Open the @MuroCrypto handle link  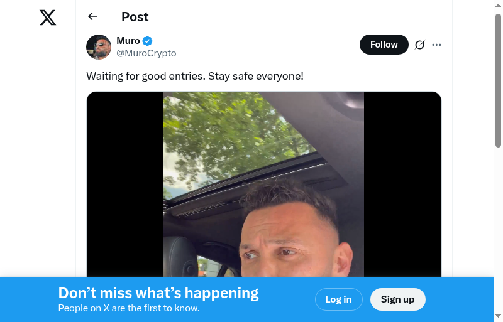coord(146,53)
